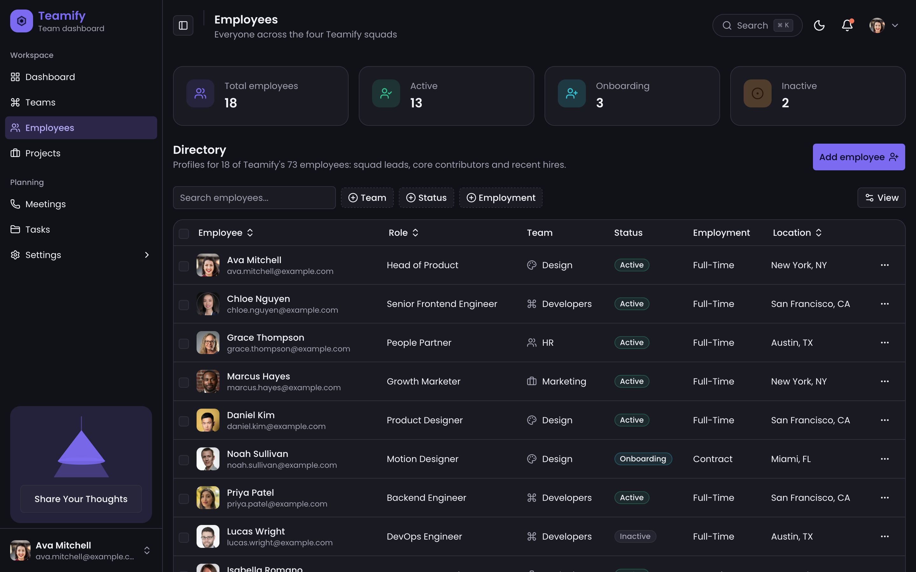Image resolution: width=916 pixels, height=572 pixels.
Task: Open Teams in sidebar
Action: [x=81, y=102]
